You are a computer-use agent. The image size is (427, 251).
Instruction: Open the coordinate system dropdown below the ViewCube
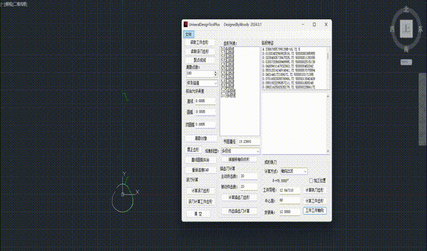click(x=406, y=62)
